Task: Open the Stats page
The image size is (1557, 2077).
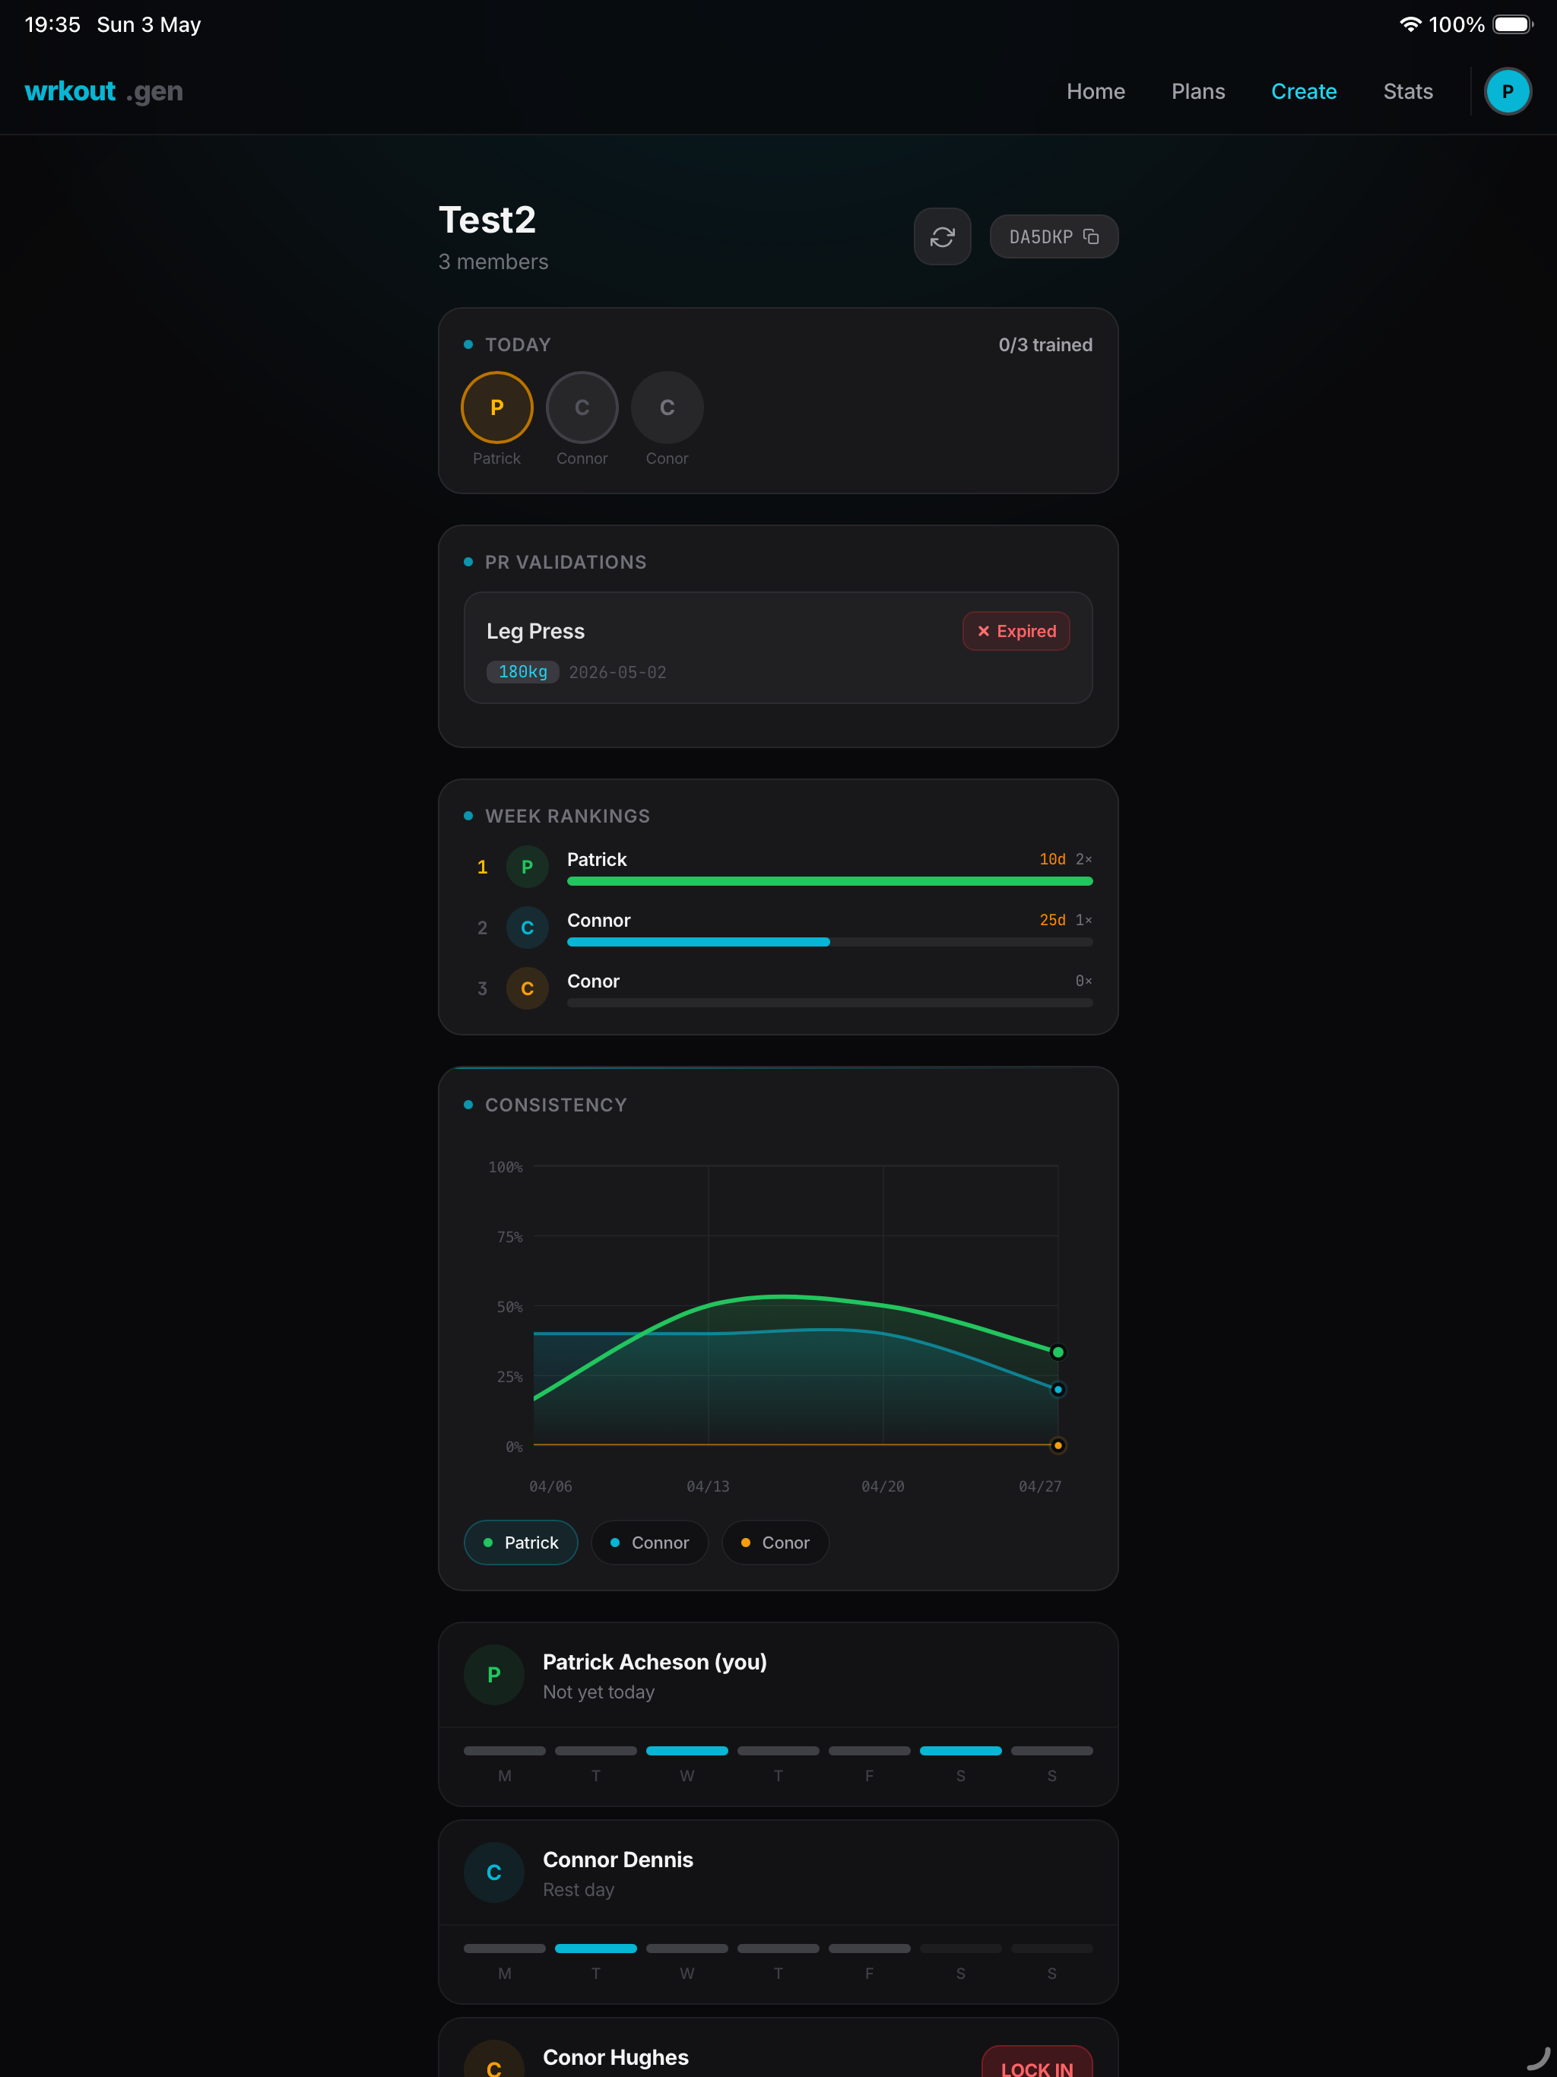Action: coord(1408,91)
